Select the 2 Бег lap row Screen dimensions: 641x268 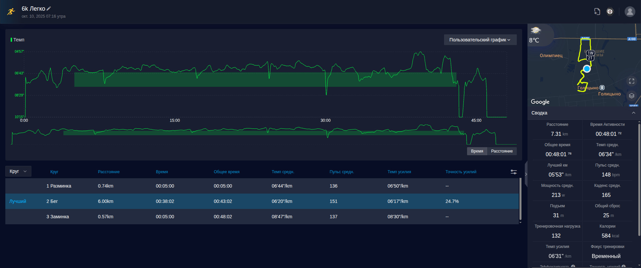(262, 201)
